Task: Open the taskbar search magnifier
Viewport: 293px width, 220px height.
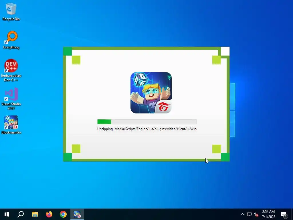Action: tap(21, 214)
